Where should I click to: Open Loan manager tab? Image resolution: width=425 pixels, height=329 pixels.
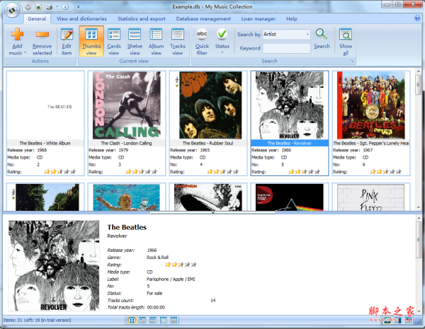259,18
